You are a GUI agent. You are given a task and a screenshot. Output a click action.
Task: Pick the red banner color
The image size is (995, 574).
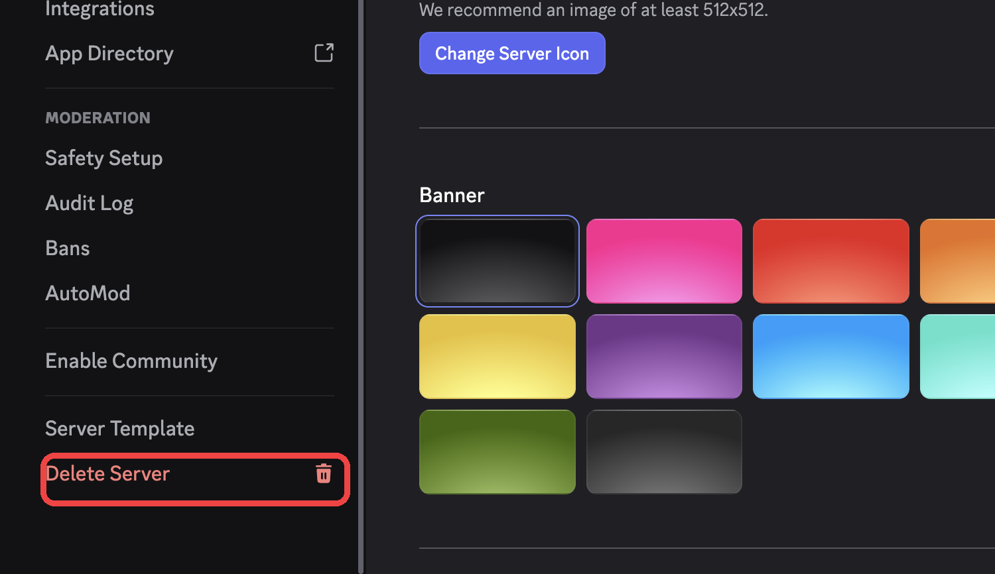831,261
